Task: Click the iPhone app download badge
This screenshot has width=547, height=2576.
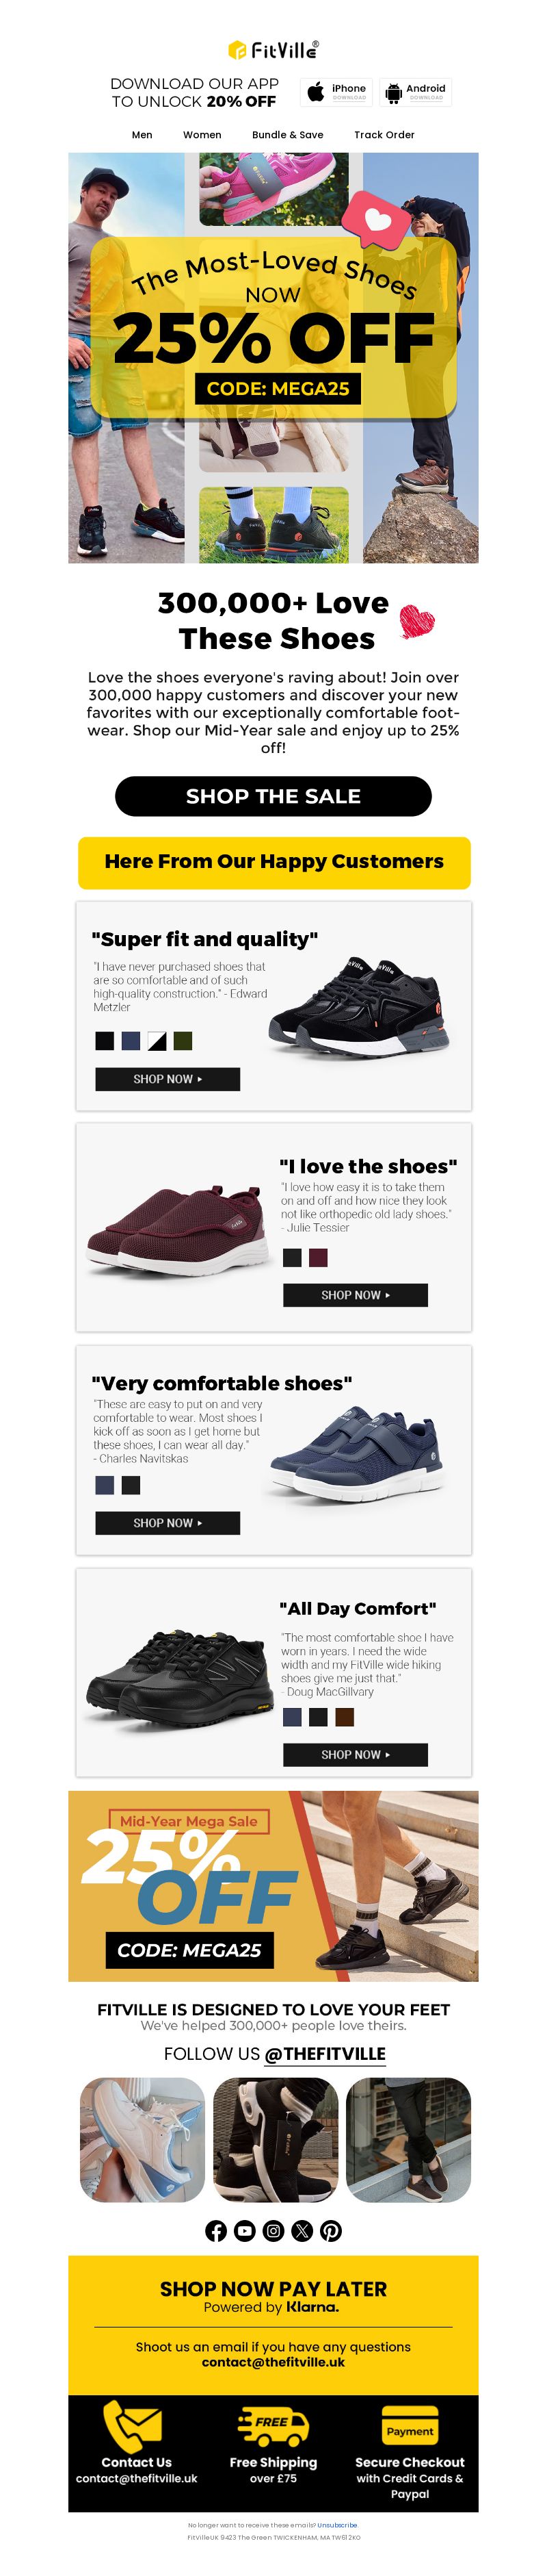Action: pos(336,92)
